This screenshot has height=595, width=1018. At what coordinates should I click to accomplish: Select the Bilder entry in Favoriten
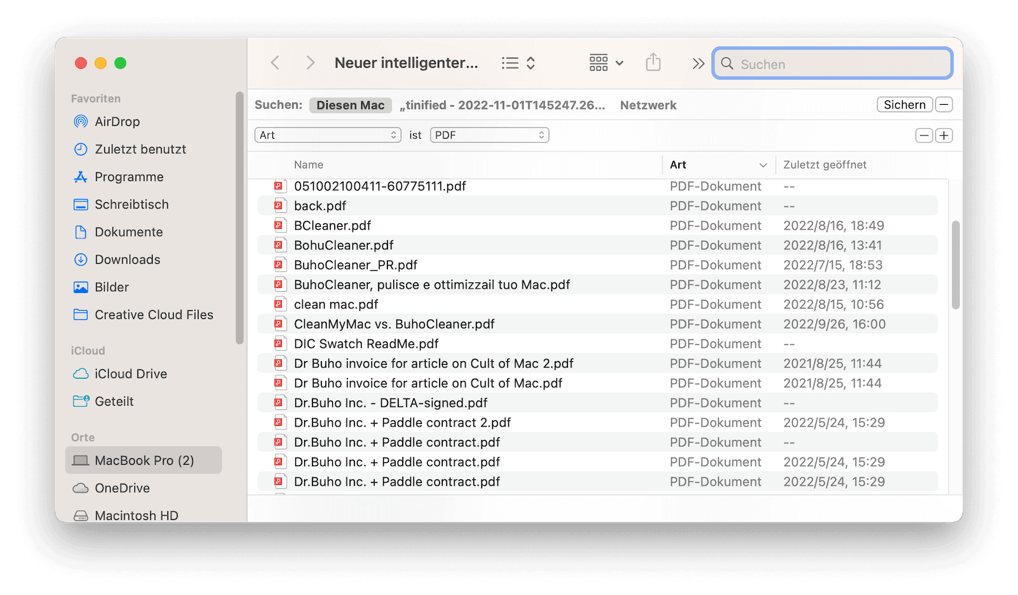click(111, 287)
